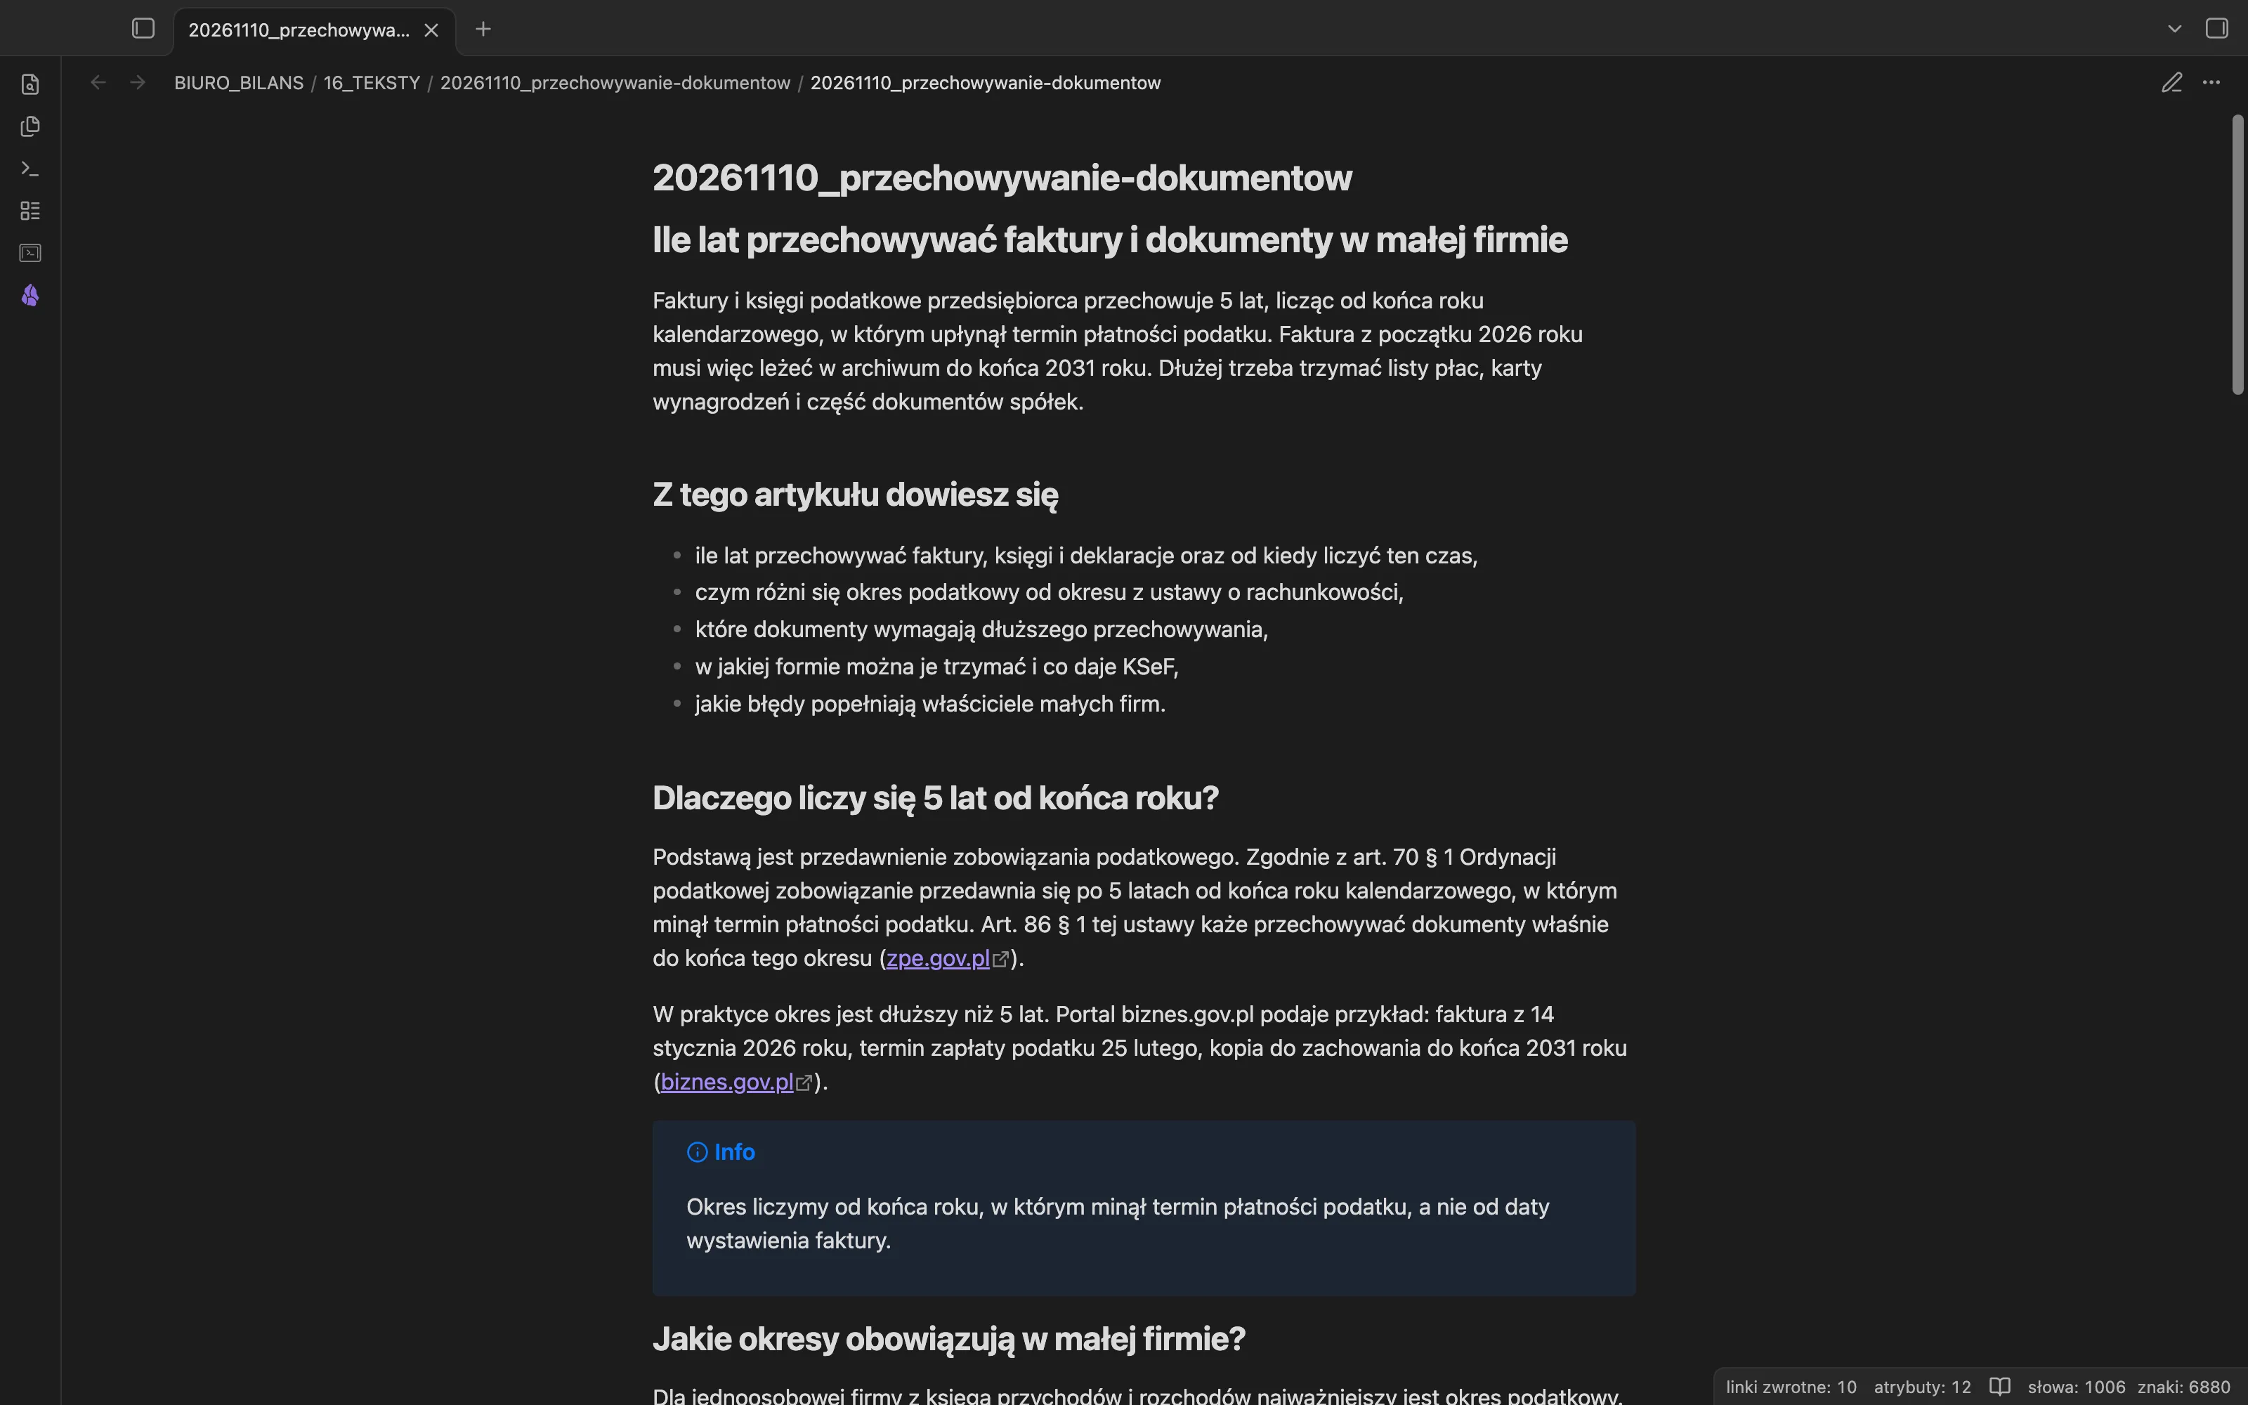The width and height of the screenshot is (2248, 1405).
Task: Open the console panel icon in ribbon
Action: click(30, 253)
